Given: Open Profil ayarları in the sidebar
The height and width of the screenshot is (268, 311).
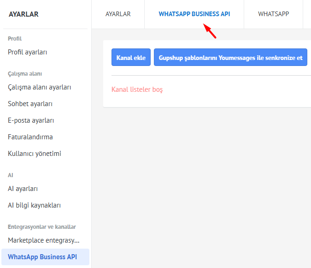Looking at the screenshot, I should click(28, 52).
